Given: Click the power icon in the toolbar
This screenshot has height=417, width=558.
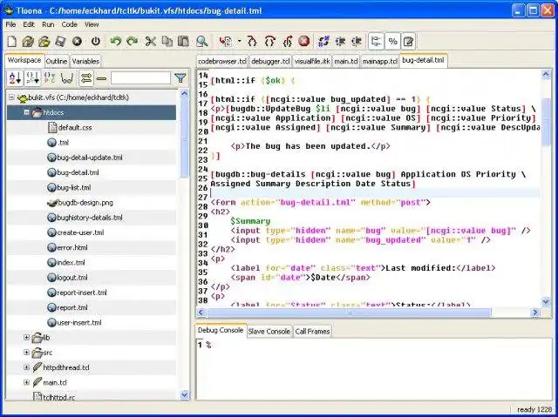Looking at the screenshot, I should [x=95, y=41].
